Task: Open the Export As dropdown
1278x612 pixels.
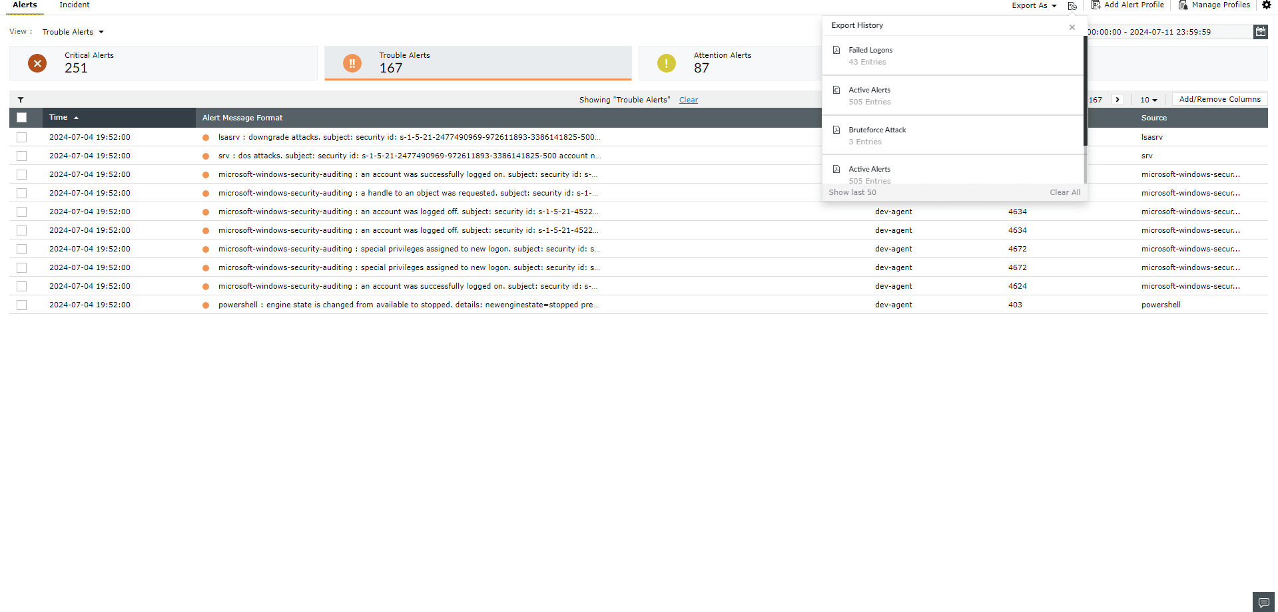Action: 1033,5
